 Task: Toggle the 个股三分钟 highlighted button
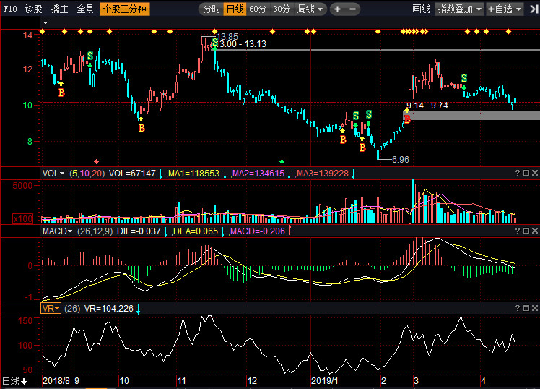point(125,9)
